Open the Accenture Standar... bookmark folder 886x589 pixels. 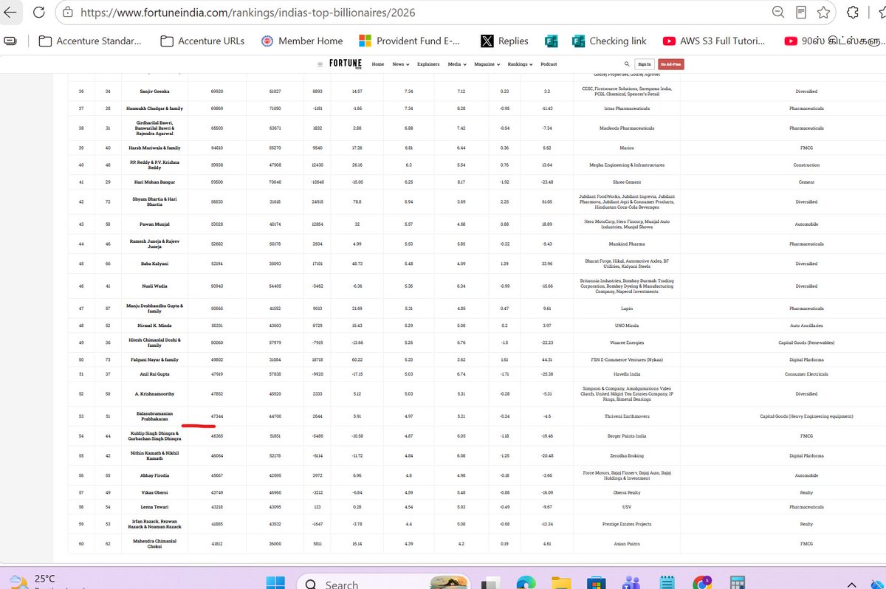(89, 41)
